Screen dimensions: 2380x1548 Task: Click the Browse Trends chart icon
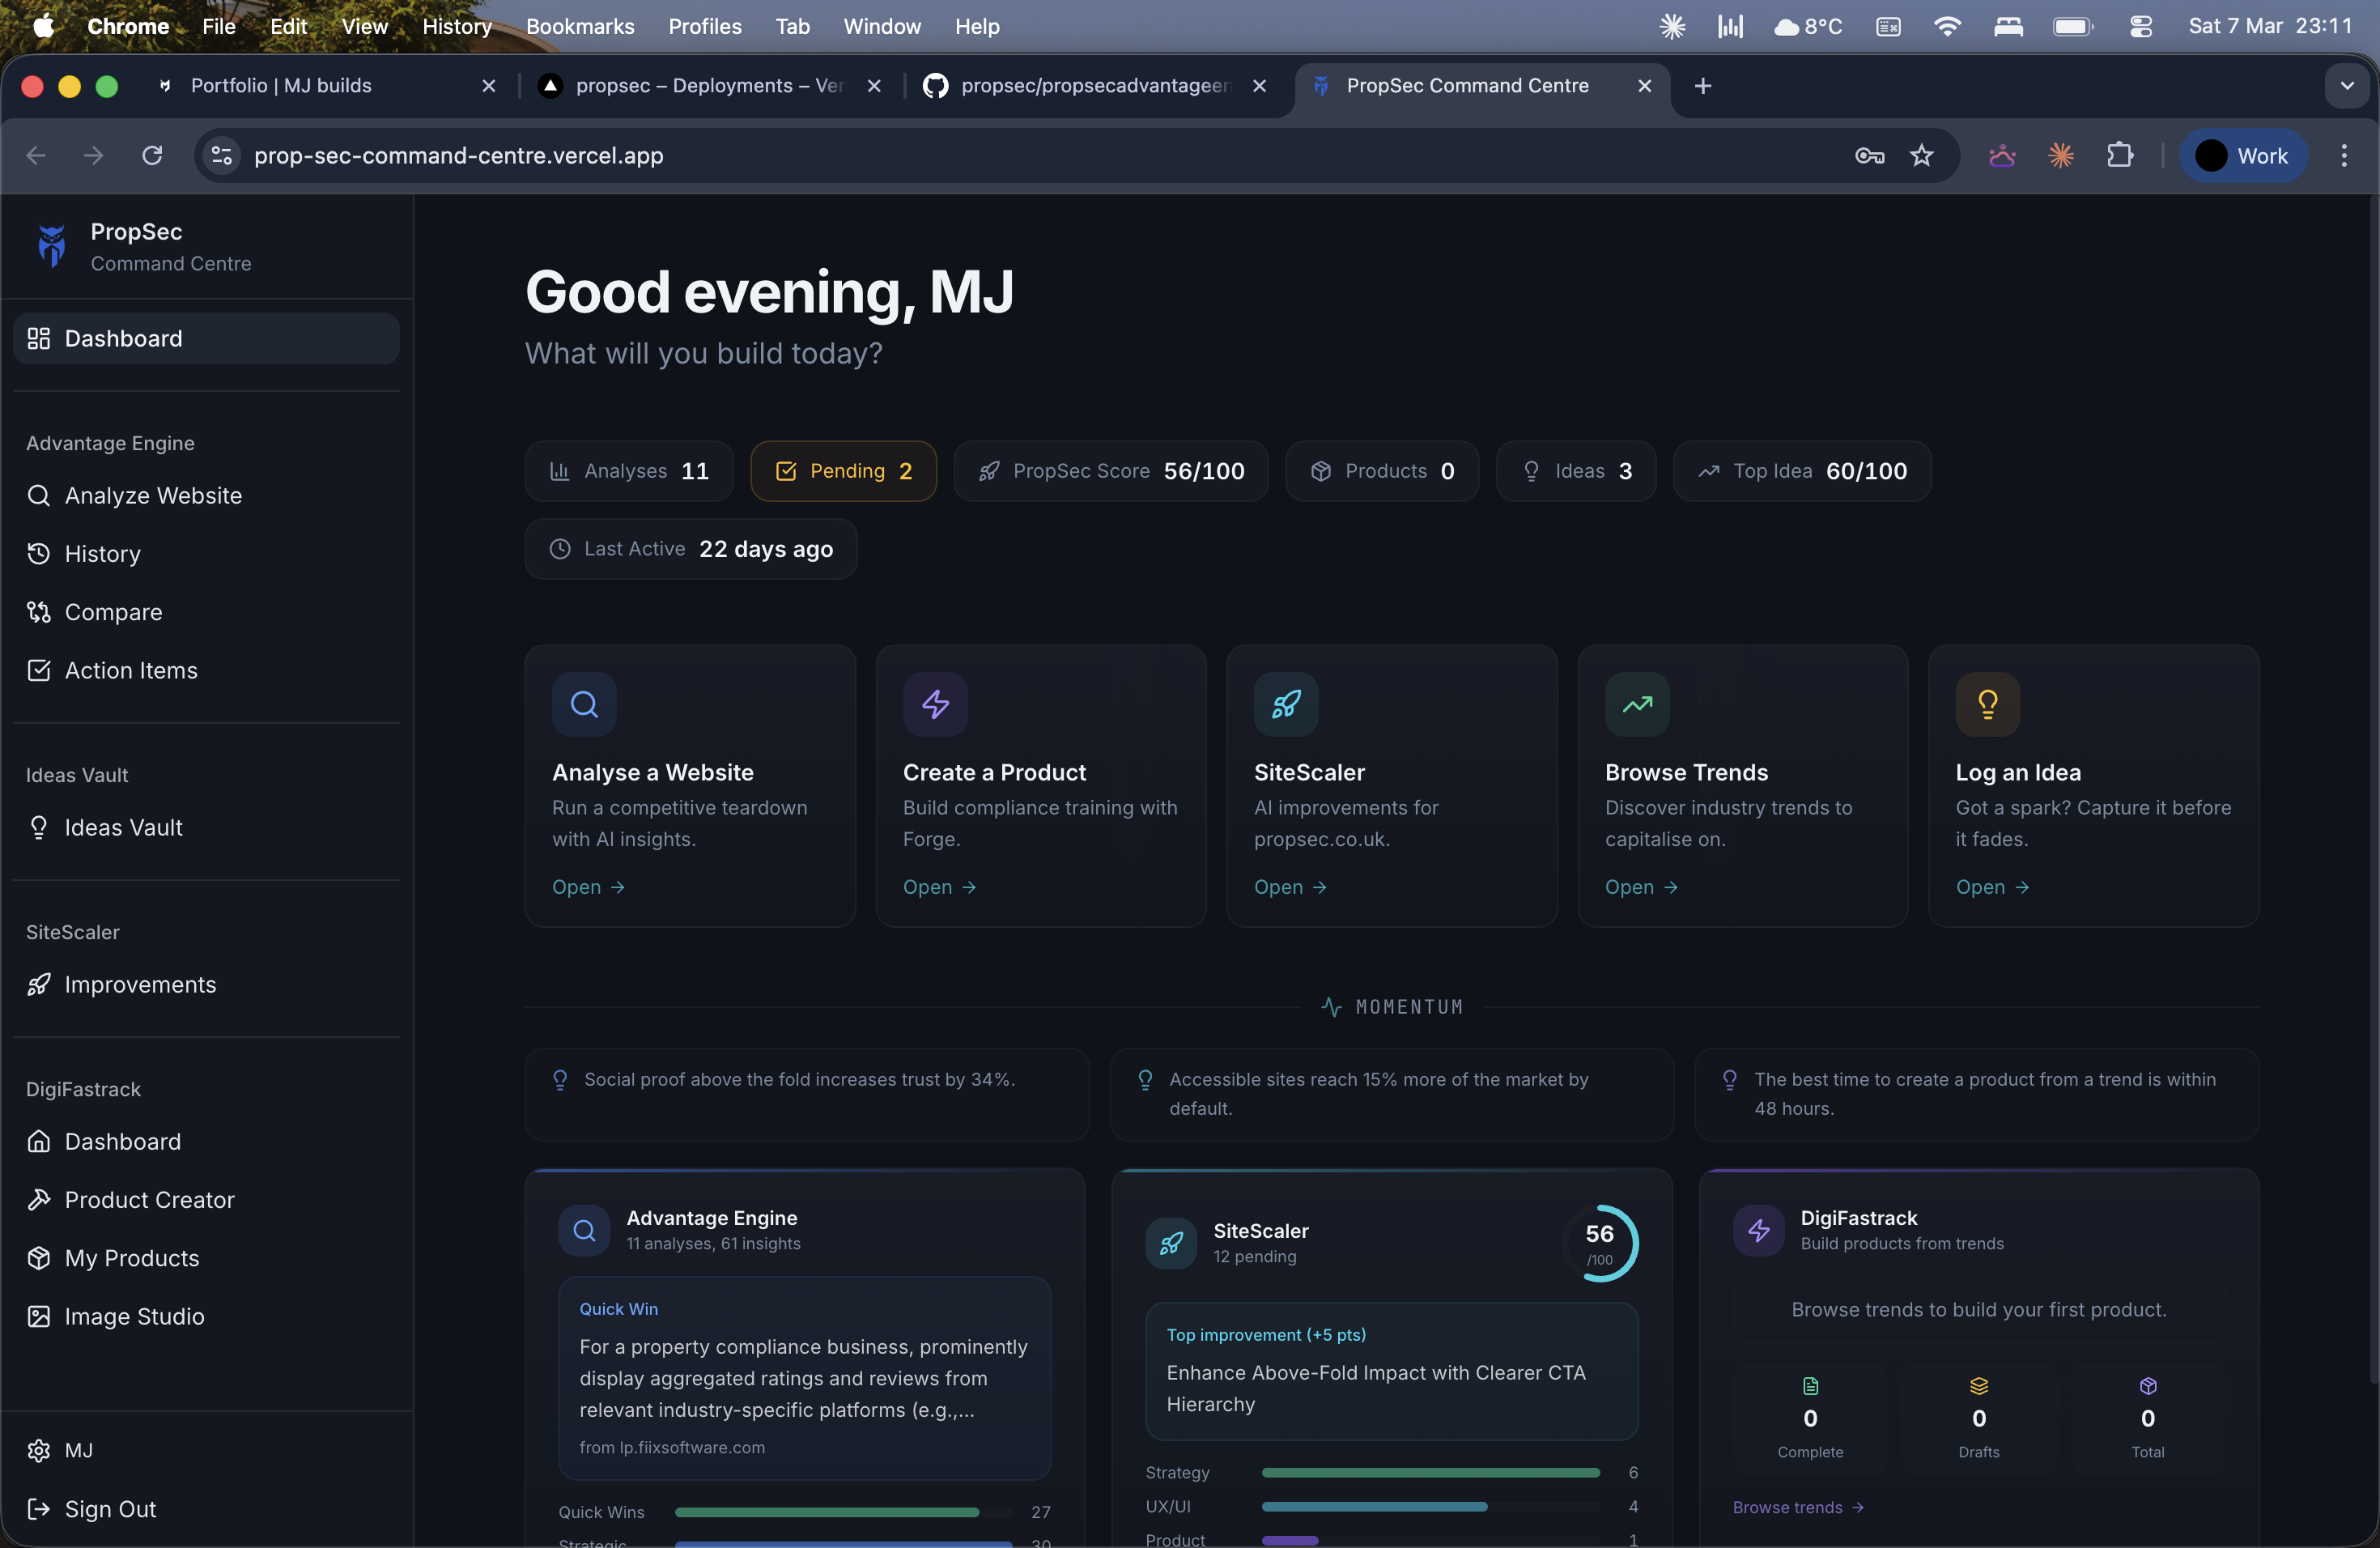pos(1637,704)
